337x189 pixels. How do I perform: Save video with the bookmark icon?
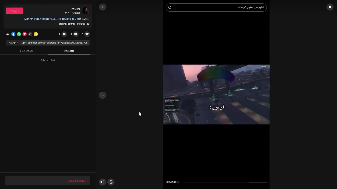(64, 34)
